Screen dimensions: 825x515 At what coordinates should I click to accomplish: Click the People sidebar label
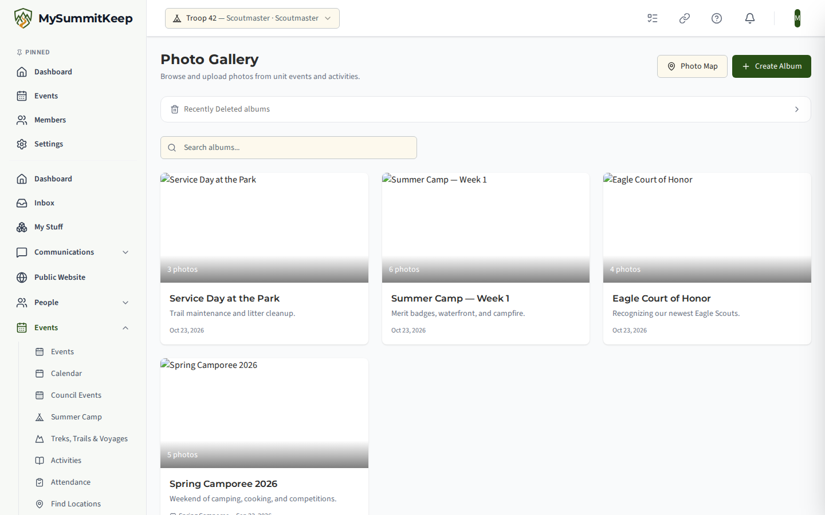point(46,303)
